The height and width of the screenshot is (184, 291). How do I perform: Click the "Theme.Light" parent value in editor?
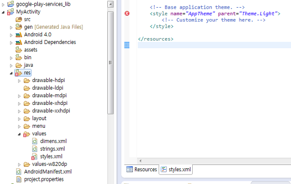tap(258, 13)
